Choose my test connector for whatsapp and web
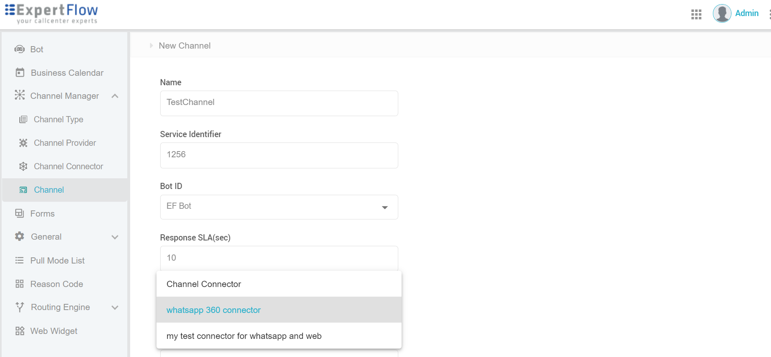The height and width of the screenshot is (357, 771). (243, 336)
